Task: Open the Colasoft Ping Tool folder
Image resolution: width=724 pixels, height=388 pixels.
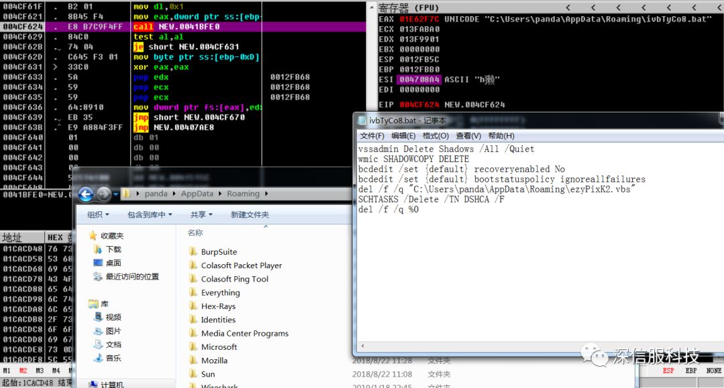Action: (235, 279)
